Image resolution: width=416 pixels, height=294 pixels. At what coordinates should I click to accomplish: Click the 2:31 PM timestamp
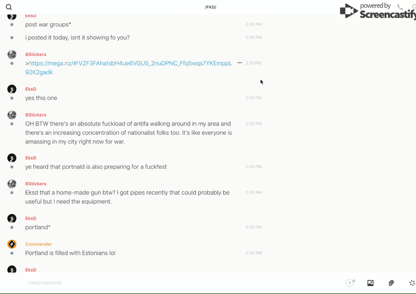click(253, 63)
